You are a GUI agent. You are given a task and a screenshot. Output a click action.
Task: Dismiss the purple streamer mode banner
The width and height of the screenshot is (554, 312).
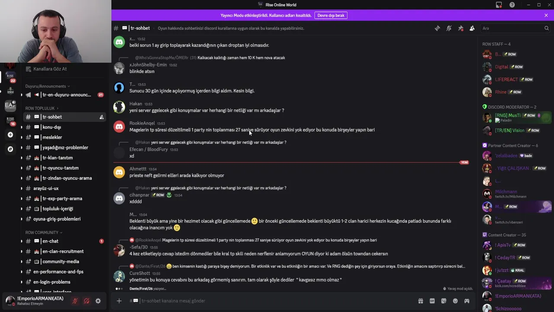point(546,15)
